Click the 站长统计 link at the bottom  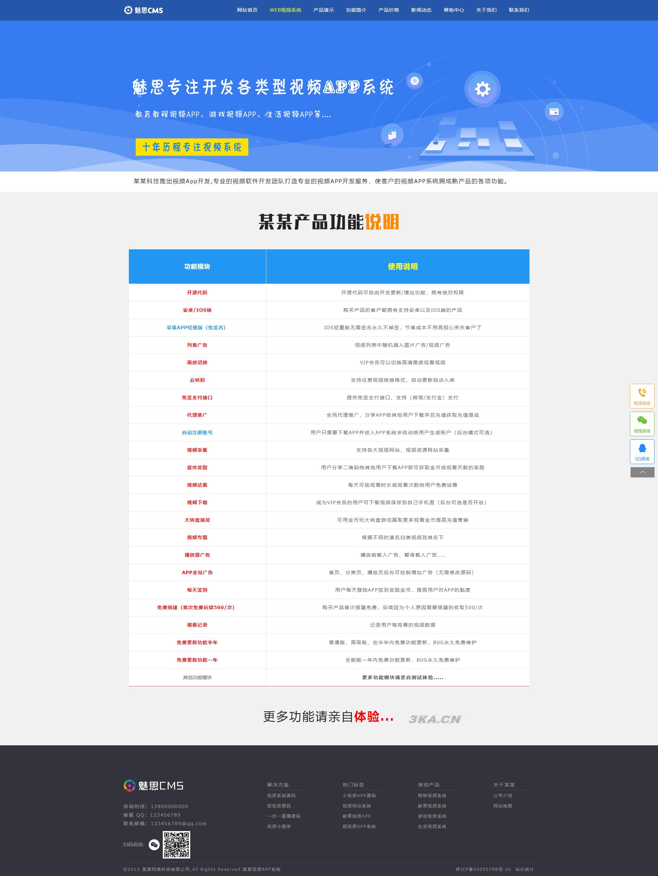pos(524,869)
